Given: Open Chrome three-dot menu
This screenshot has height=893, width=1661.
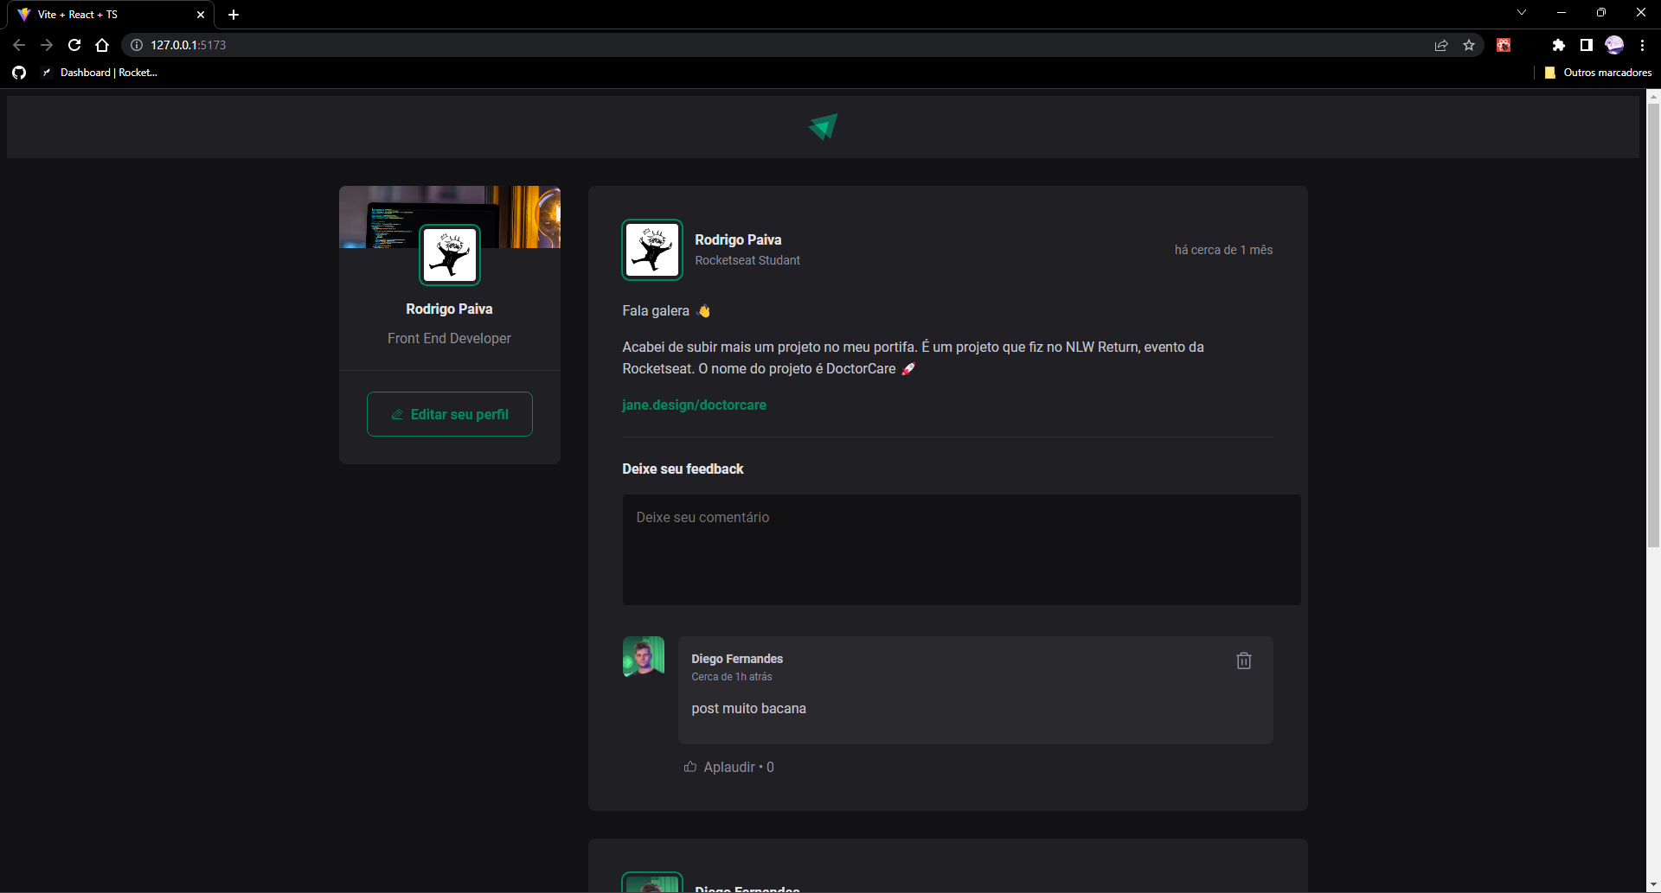Looking at the screenshot, I should tap(1642, 45).
